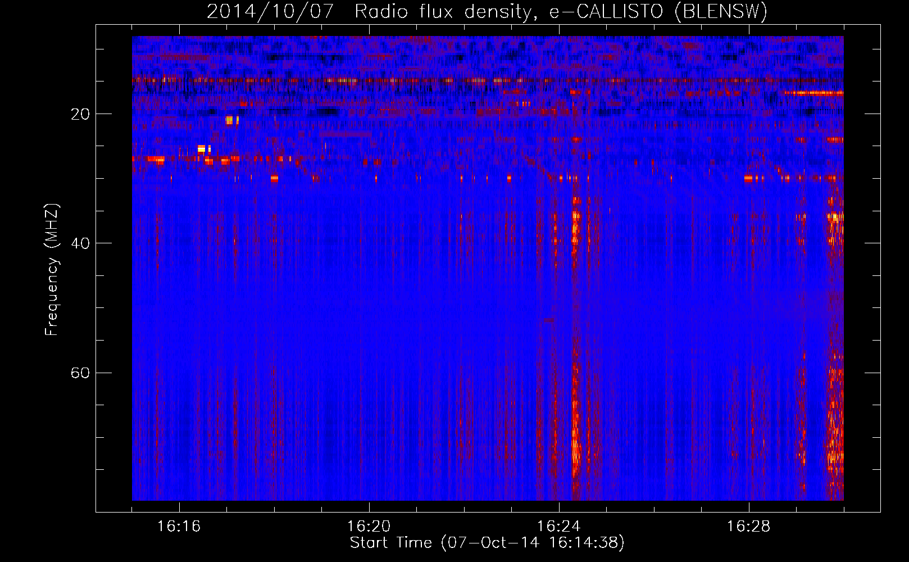
Task: Click the 16:16 time tick label
Action: pos(179,527)
